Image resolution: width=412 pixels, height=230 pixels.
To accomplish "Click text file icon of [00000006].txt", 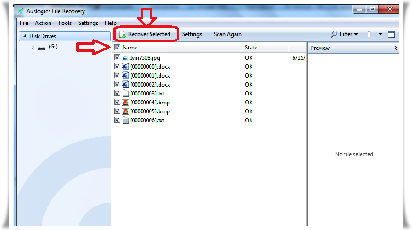I will click(x=126, y=120).
